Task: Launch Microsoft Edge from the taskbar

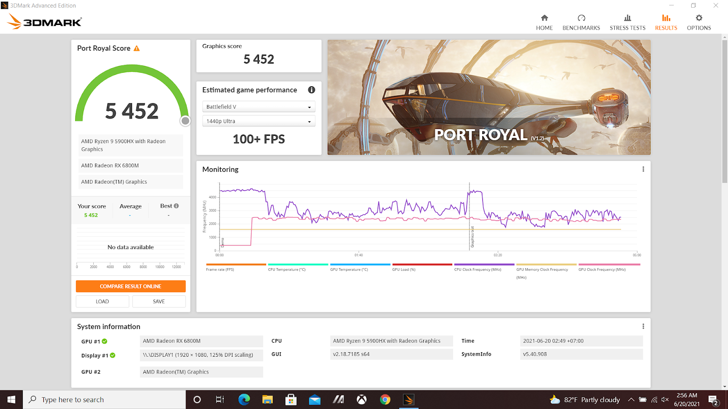Action: (244, 399)
